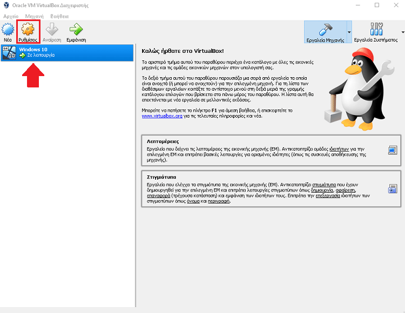405x313 pixels.
Task: Open the Βοήθεια menu
Action: pyautogui.click(x=59, y=16)
